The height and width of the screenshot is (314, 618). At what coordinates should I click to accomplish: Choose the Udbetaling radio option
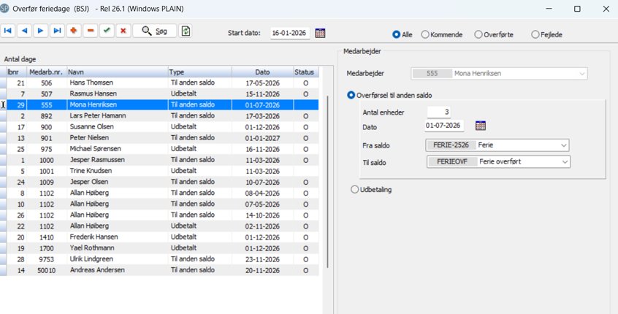tap(355, 190)
